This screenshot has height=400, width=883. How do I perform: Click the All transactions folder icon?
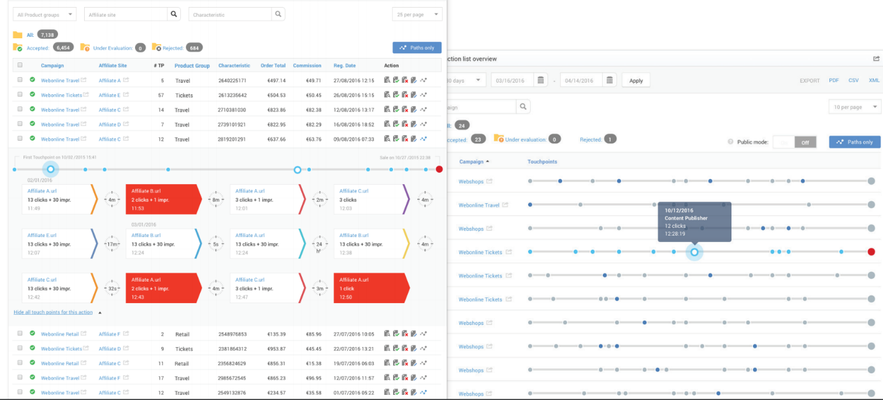pyautogui.click(x=18, y=35)
